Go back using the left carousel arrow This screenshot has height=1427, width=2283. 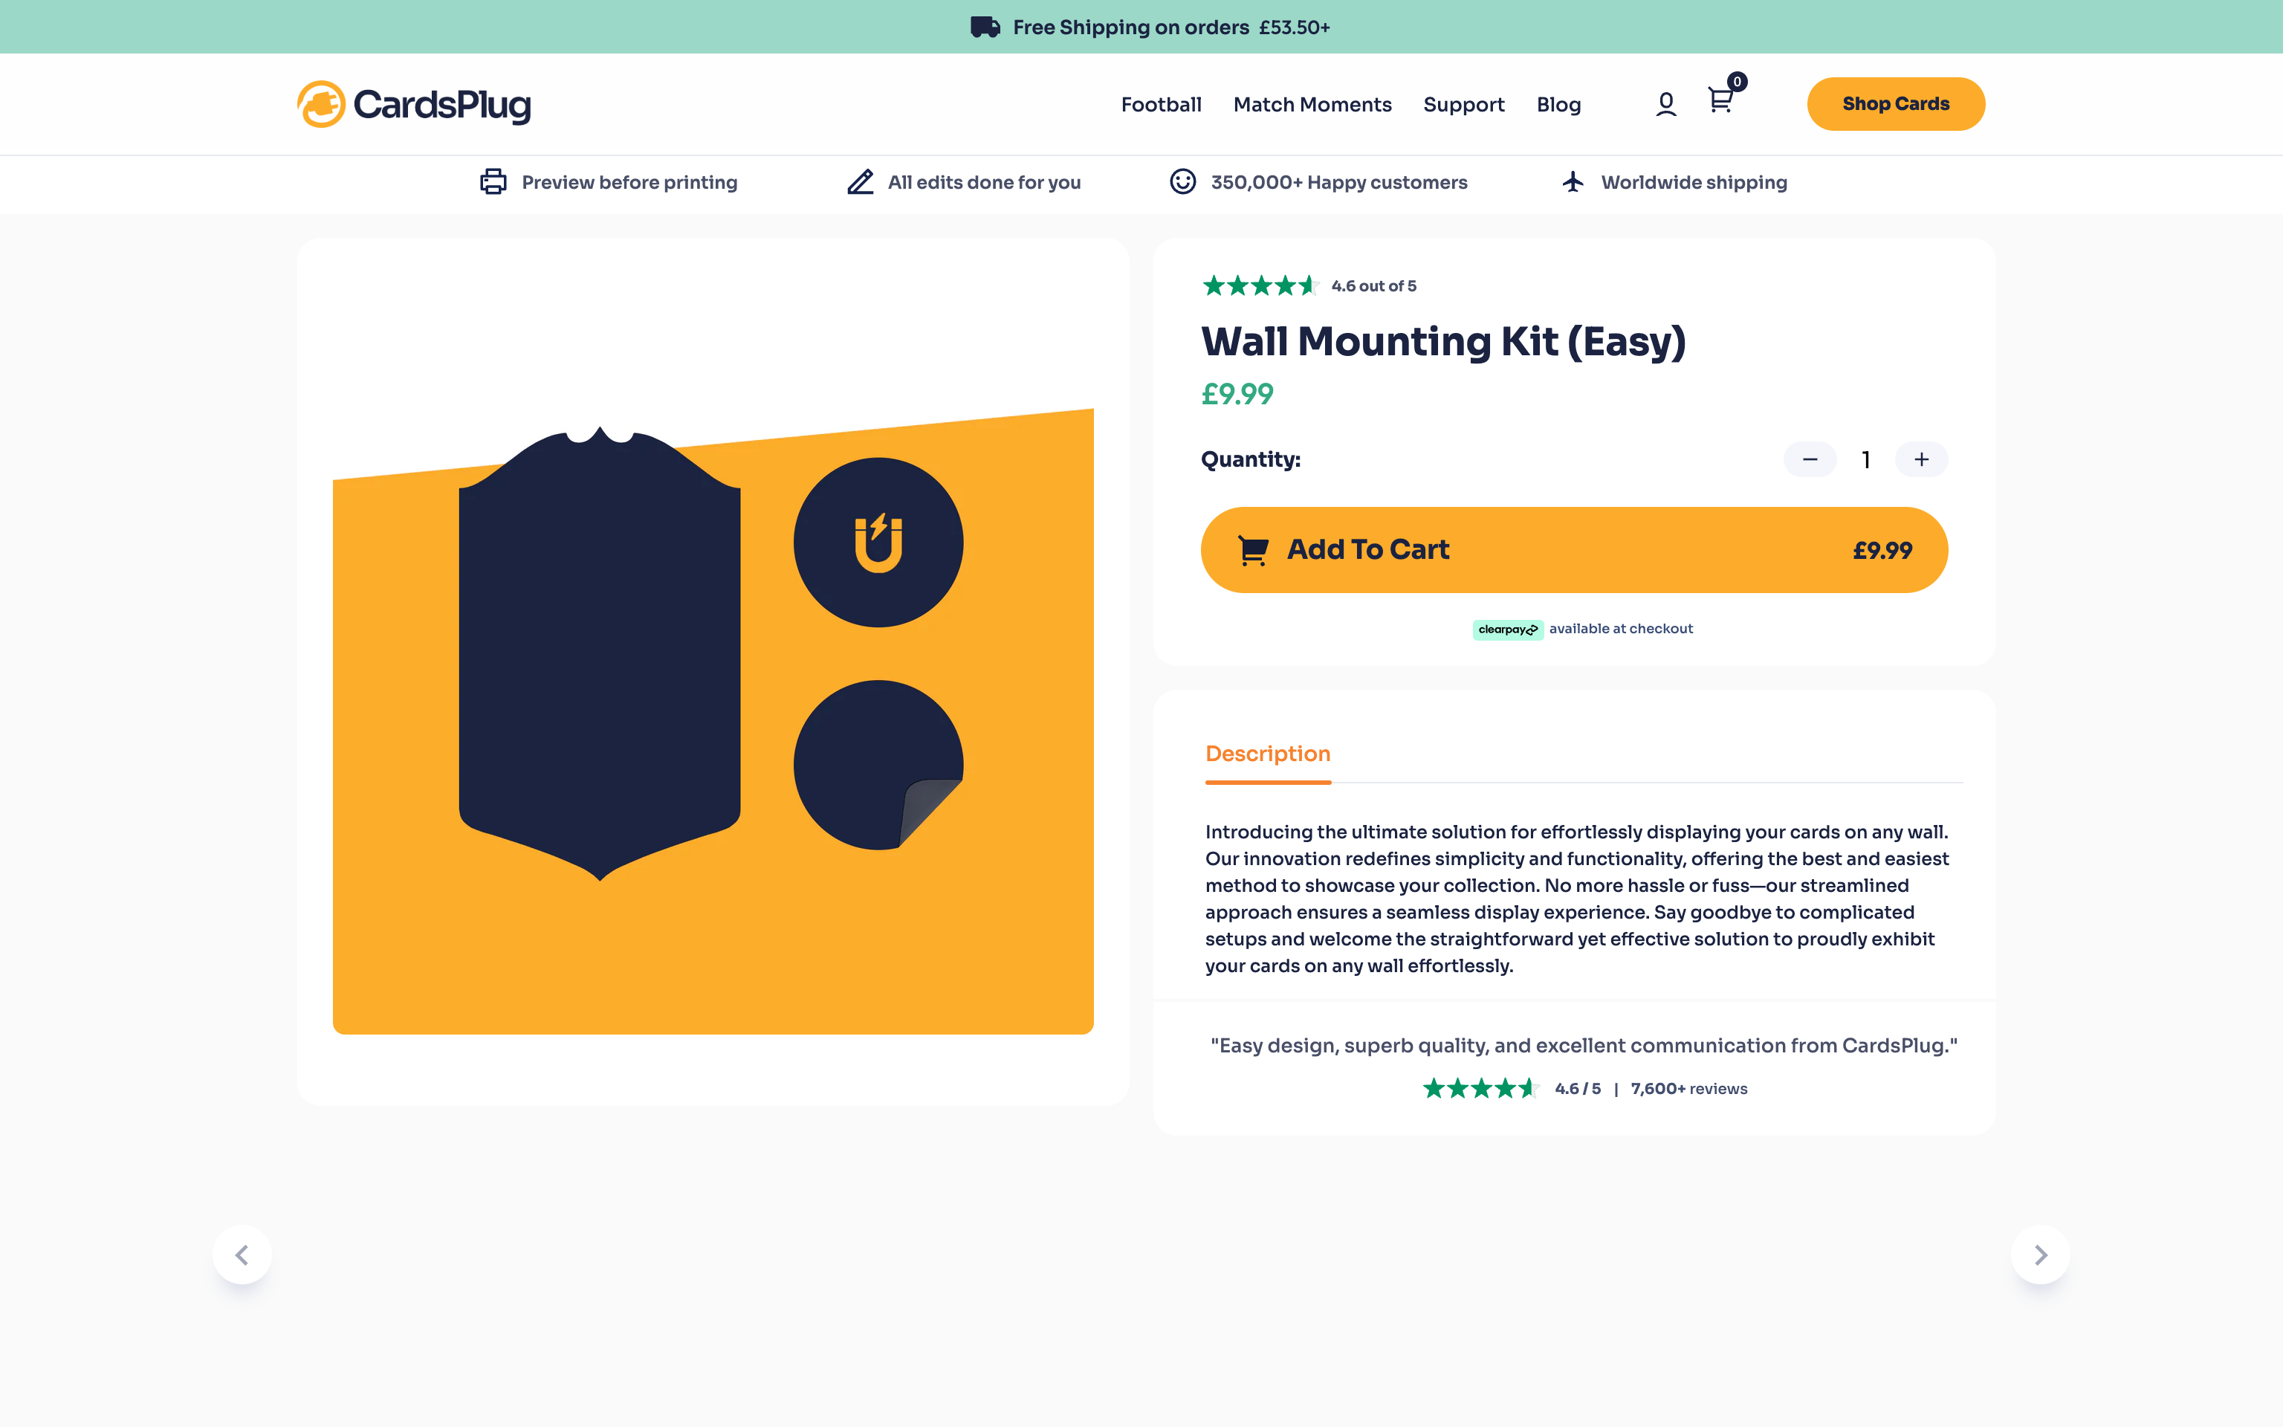coord(242,1255)
